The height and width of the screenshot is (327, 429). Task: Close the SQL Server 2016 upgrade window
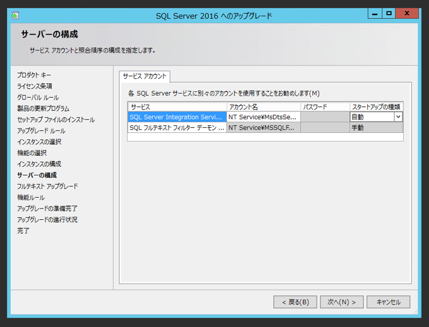click(x=407, y=13)
